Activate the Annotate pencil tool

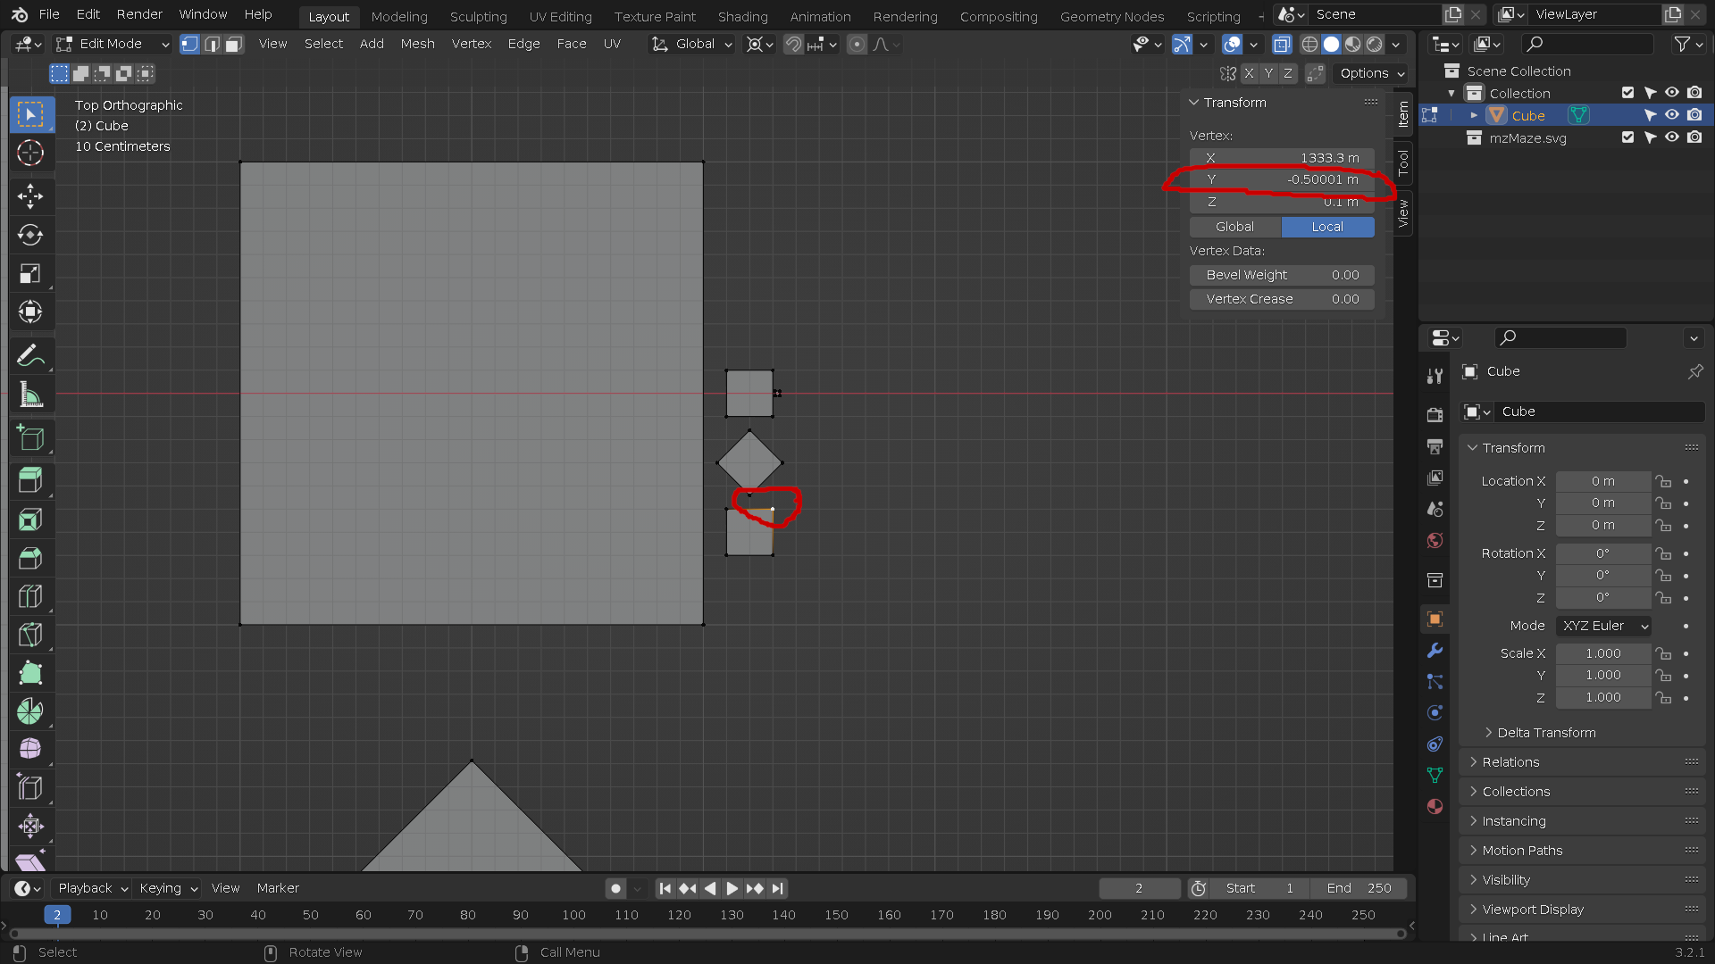pyautogui.click(x=30, y=355)
